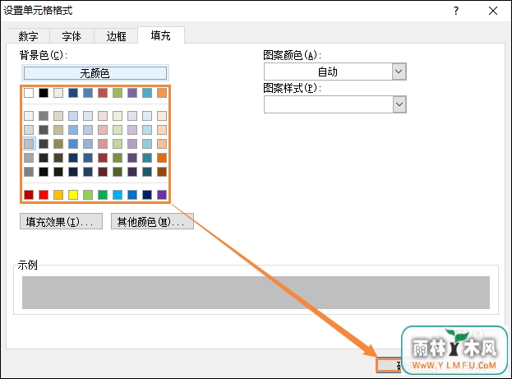Viewport: 512px width, 379px height.
Task: Choose the orange swatch in top theme row
Action: click(x=162, y=93)
